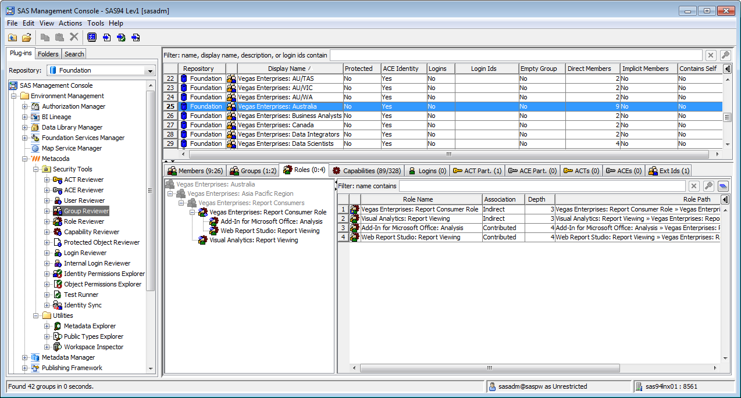Open the Tools menu
741x398 pixels.
(x=96, y=23)
